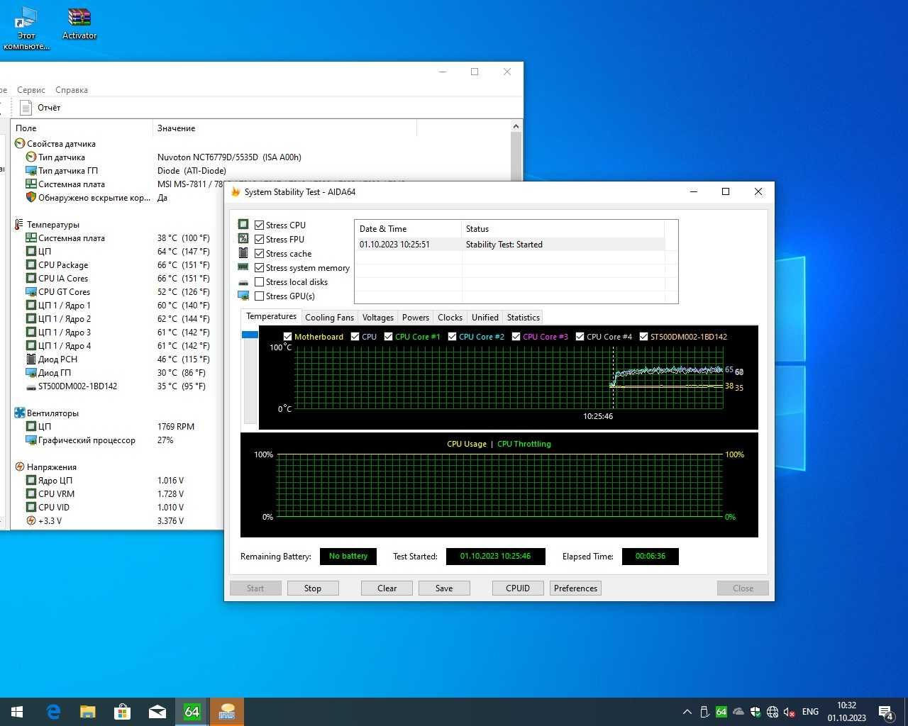
Task: Click the Stress FPU percent icon
Action: [243, 238]
